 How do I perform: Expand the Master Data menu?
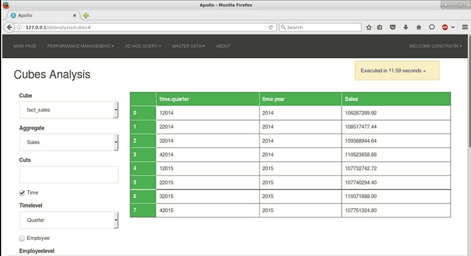[x=188, y=46]
